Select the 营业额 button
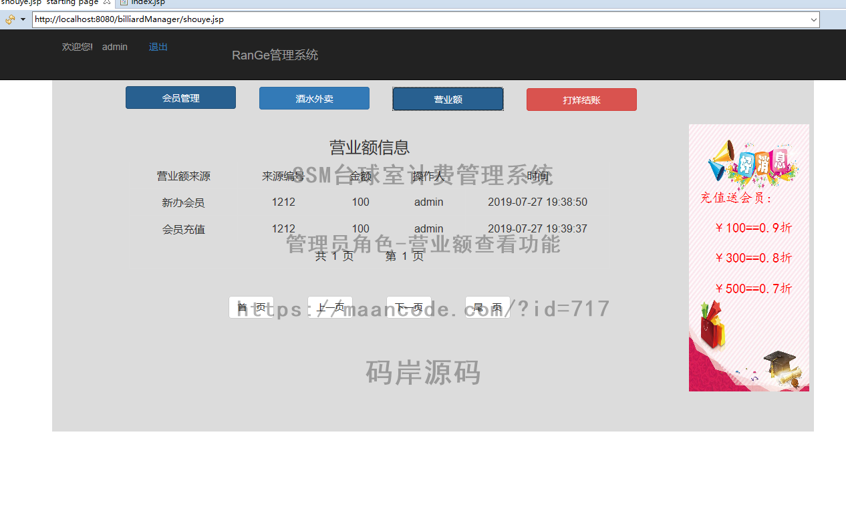The height and width of the screenshot is (517, 846). coord(448,99)
